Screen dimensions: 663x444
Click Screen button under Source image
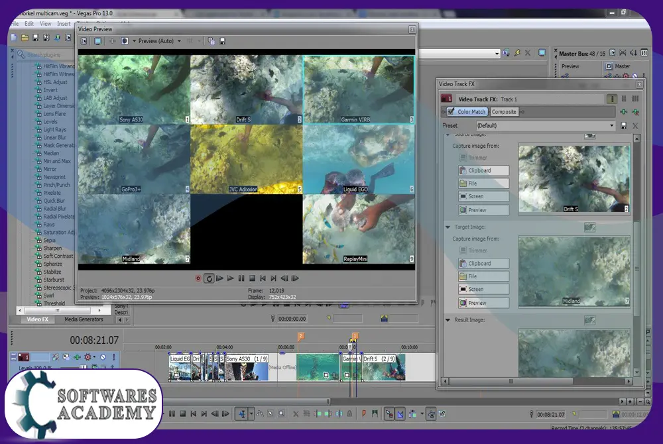pos(484,196)
